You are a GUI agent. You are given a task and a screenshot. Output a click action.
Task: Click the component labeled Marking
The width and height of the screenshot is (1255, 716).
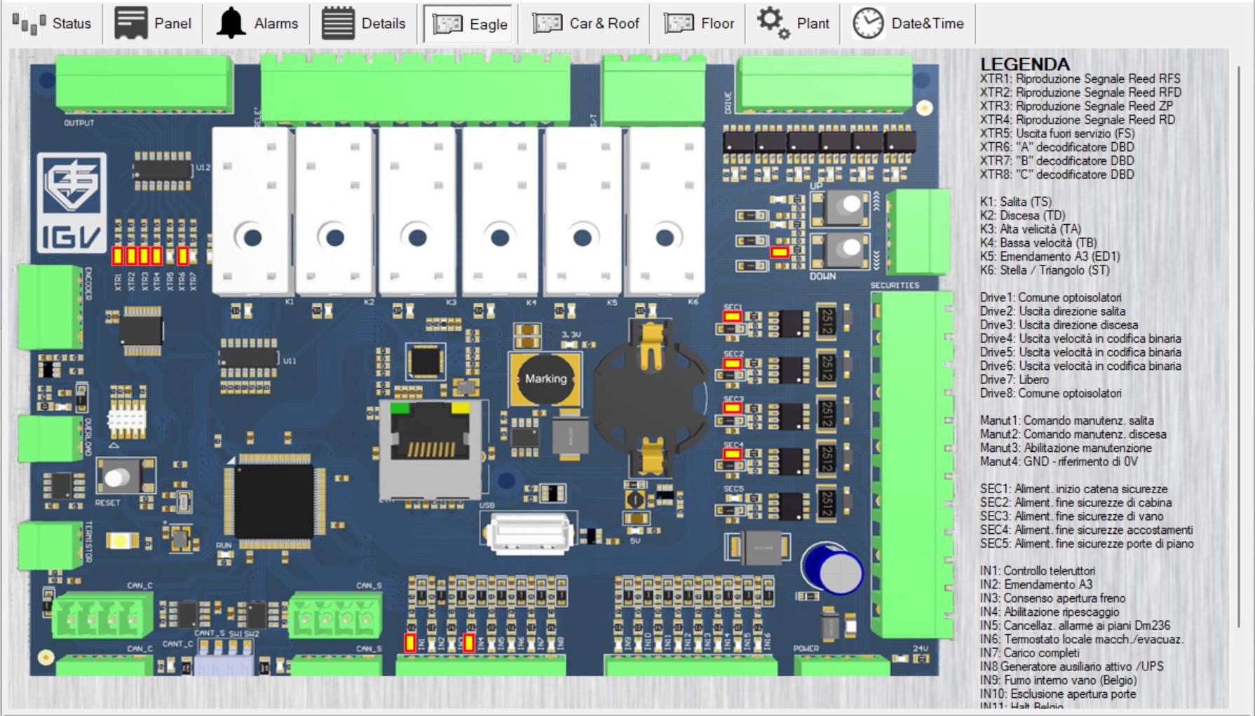545,379
